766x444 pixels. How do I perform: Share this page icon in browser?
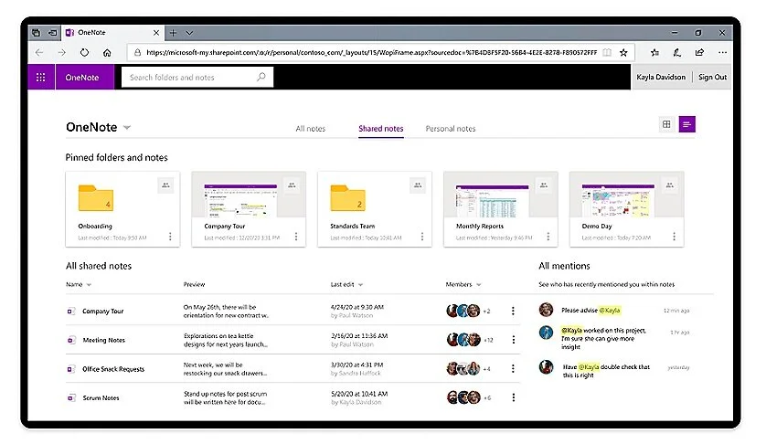point(699,52)
